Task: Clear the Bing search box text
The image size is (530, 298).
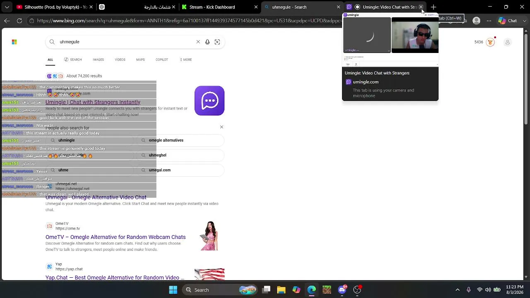Action: 198,42
